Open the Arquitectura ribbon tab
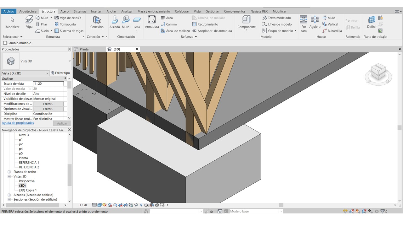The width and height of the screenshot is (403, 226). pos(28,11)
